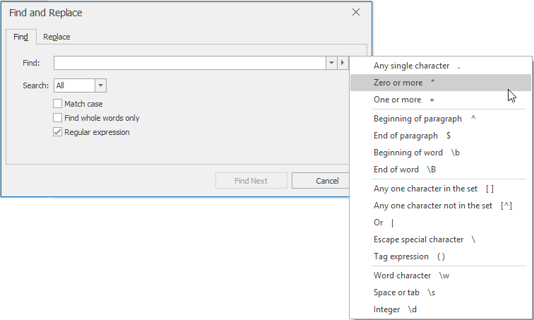Switch to the Replace tab

[x=57, y=37]
